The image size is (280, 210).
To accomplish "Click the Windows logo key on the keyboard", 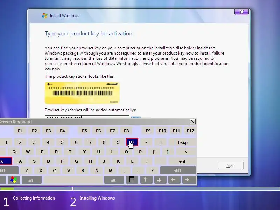I will coord(14,180).
